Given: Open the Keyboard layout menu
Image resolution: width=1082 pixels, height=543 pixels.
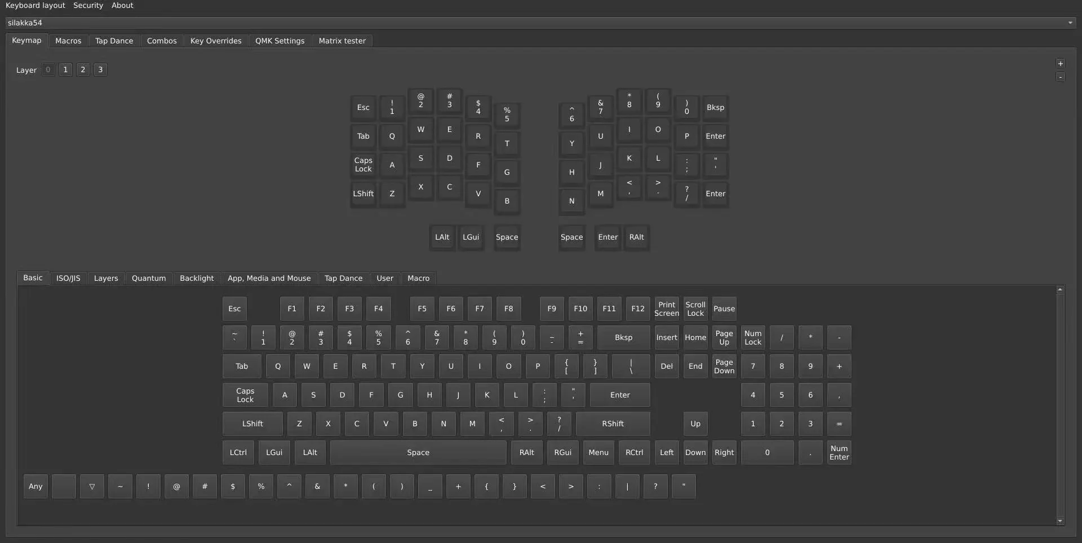Looking at the screenshot, I should click(x=36, y=5).
